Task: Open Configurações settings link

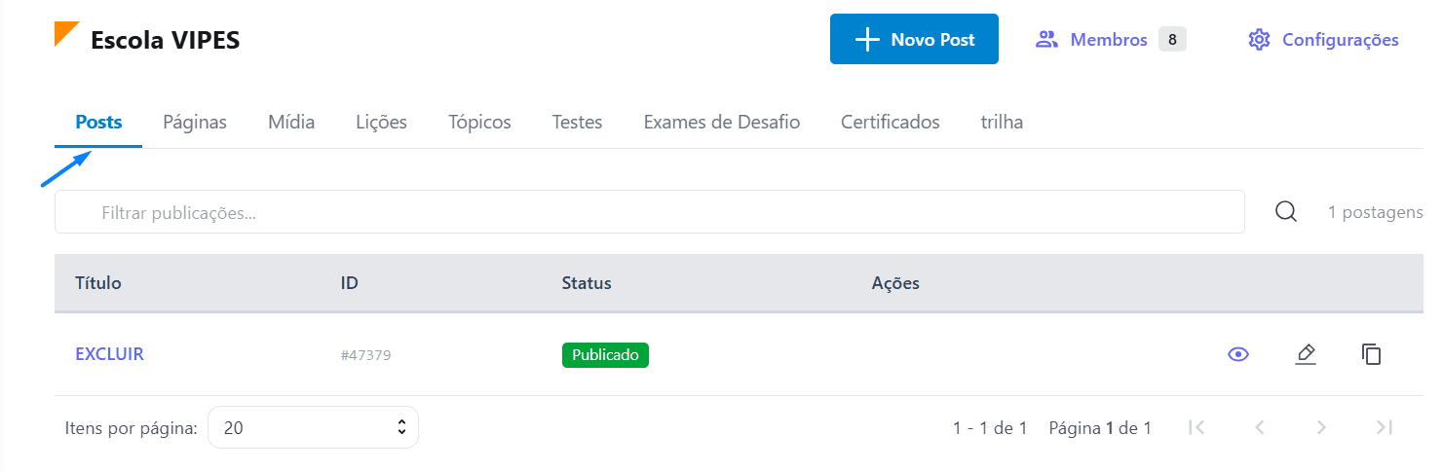Action: click(x=1323, y=40)
